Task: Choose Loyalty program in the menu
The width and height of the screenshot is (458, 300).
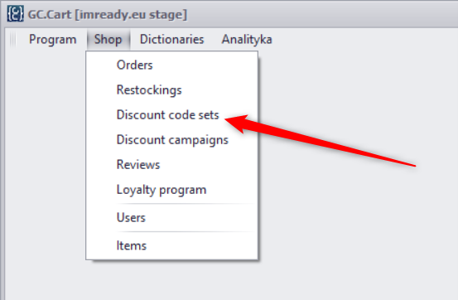Action: pyautogui.click(x=171, y=190)
